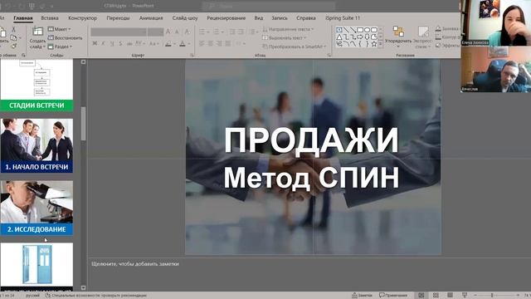The image size is (531, 299).
Task: Center text in paragraph group
Action: 211,43
